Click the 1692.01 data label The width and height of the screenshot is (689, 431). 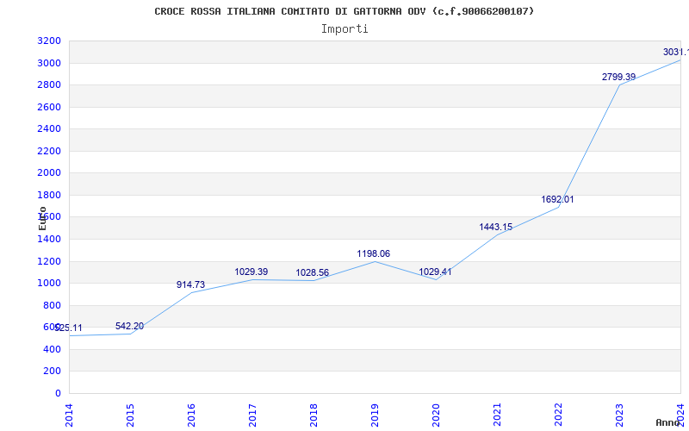[557, 199]
